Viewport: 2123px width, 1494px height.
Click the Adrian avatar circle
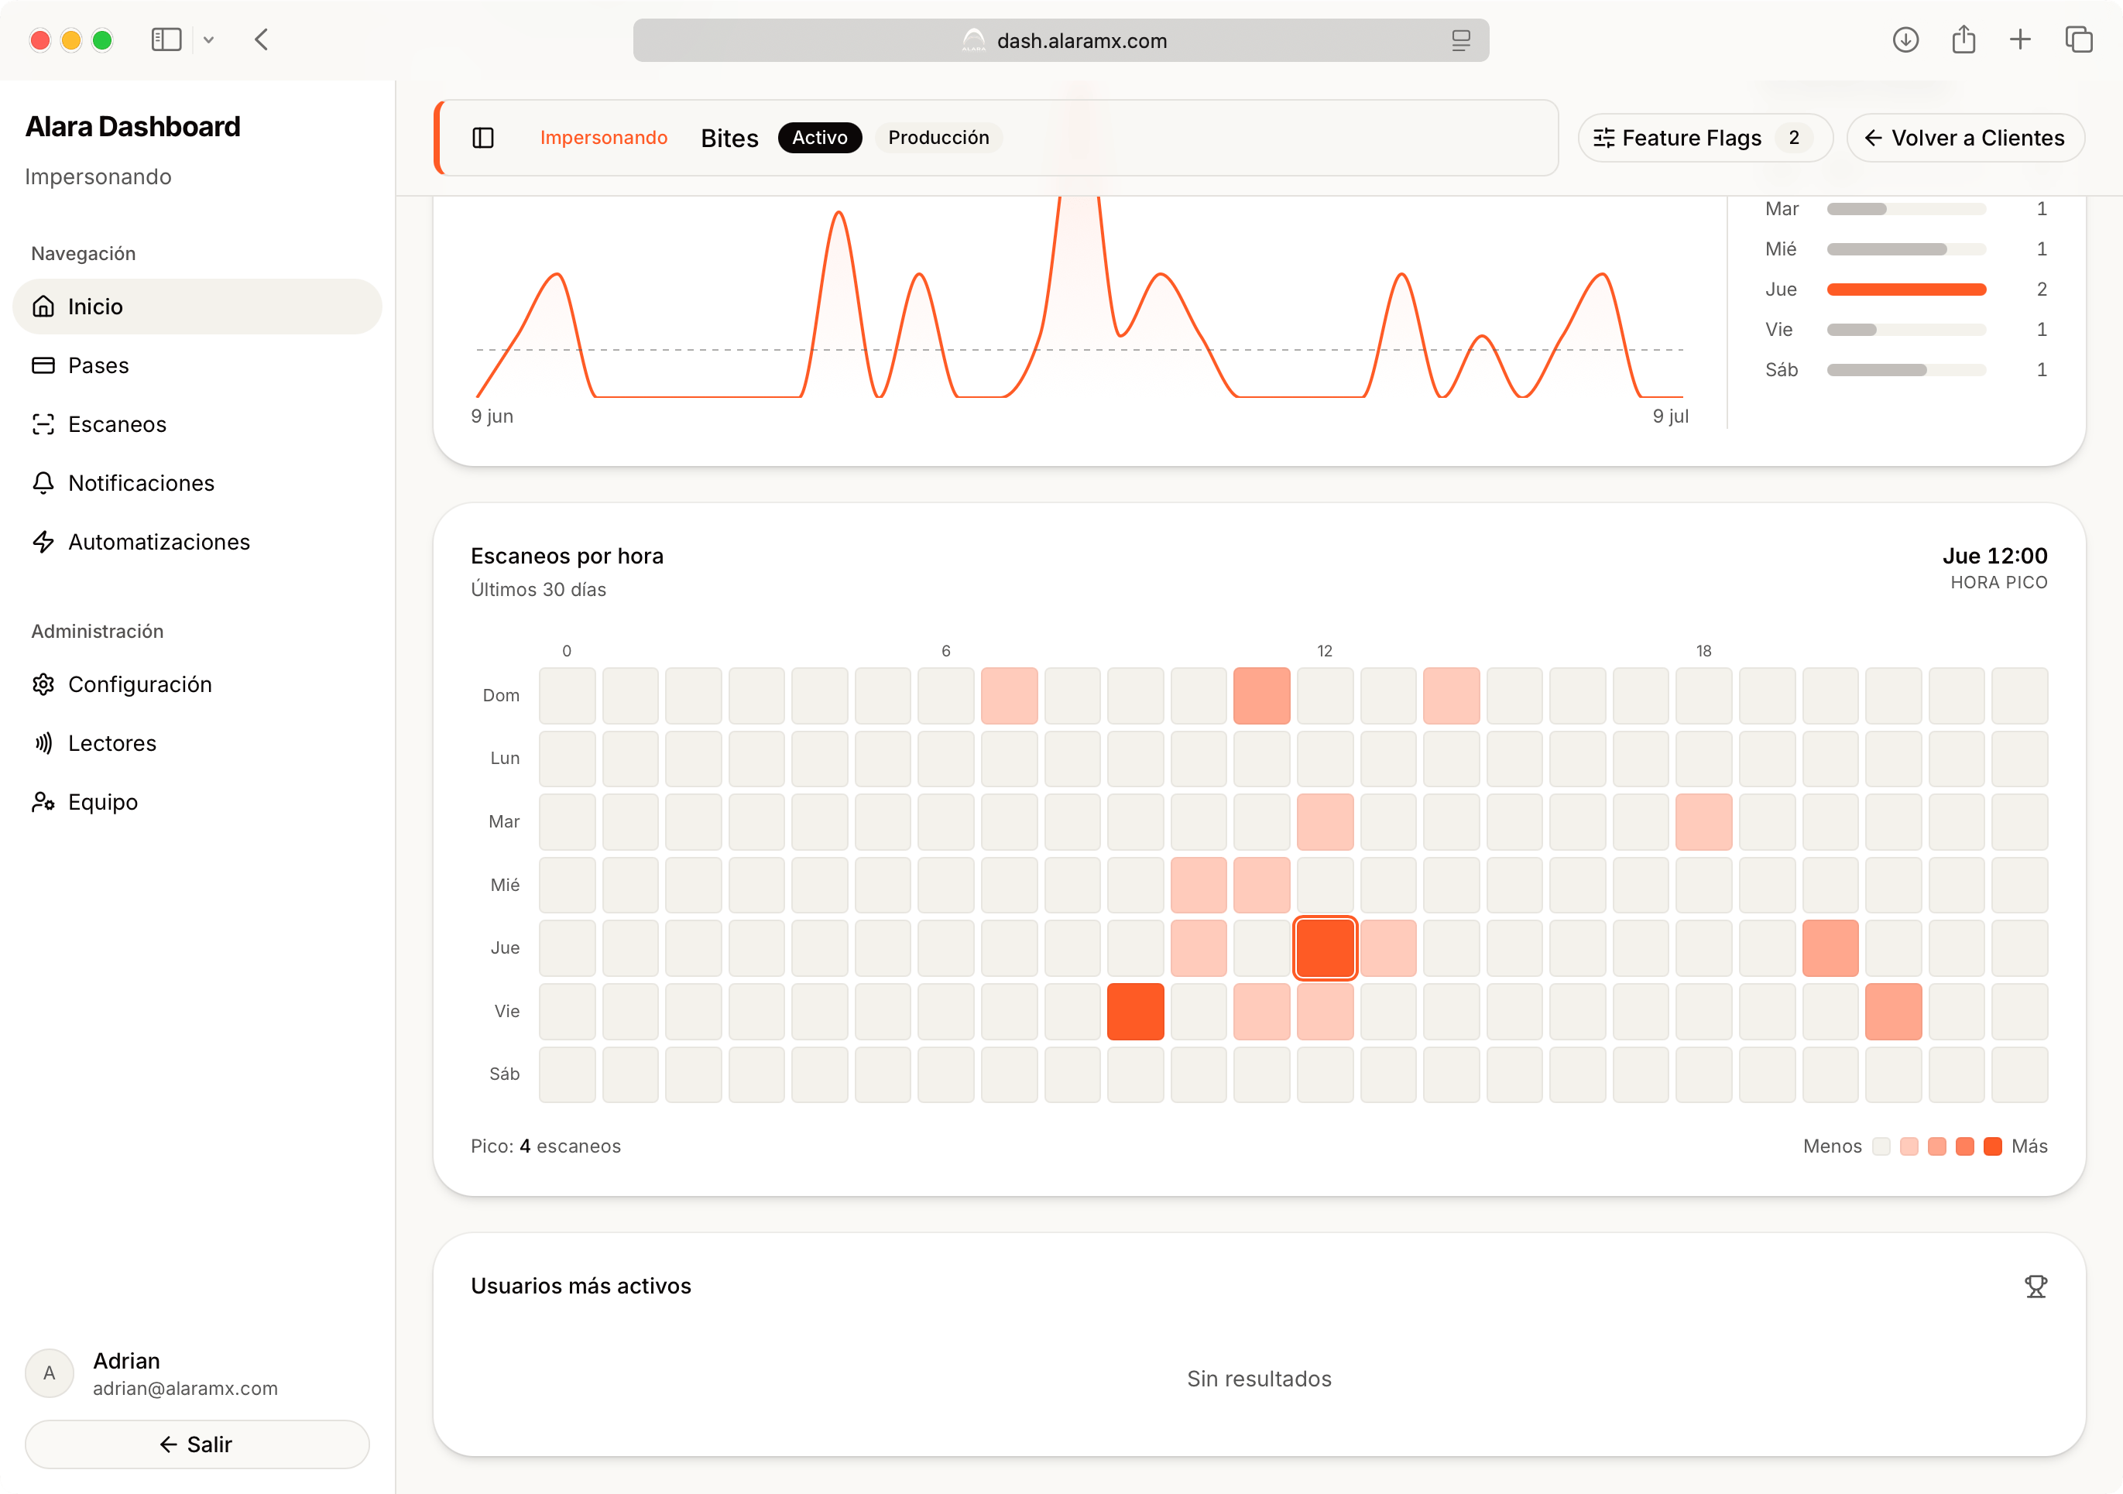click(49, 1373)
